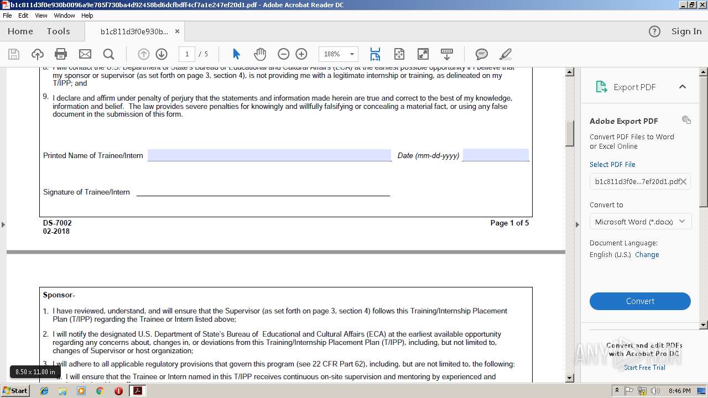Open Chrome from the taskbar
The height and width of the screenshot is (398, 708).
coord(100,390)
